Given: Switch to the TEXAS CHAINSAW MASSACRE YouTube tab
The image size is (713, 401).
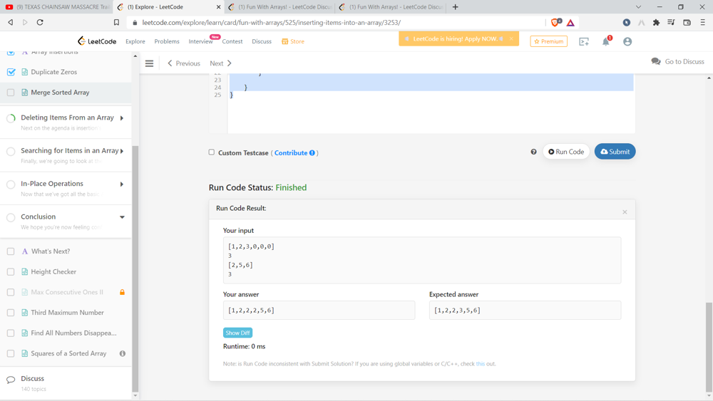Looking at the screenshot, I should pyautogui.click(x=56, y=7).
